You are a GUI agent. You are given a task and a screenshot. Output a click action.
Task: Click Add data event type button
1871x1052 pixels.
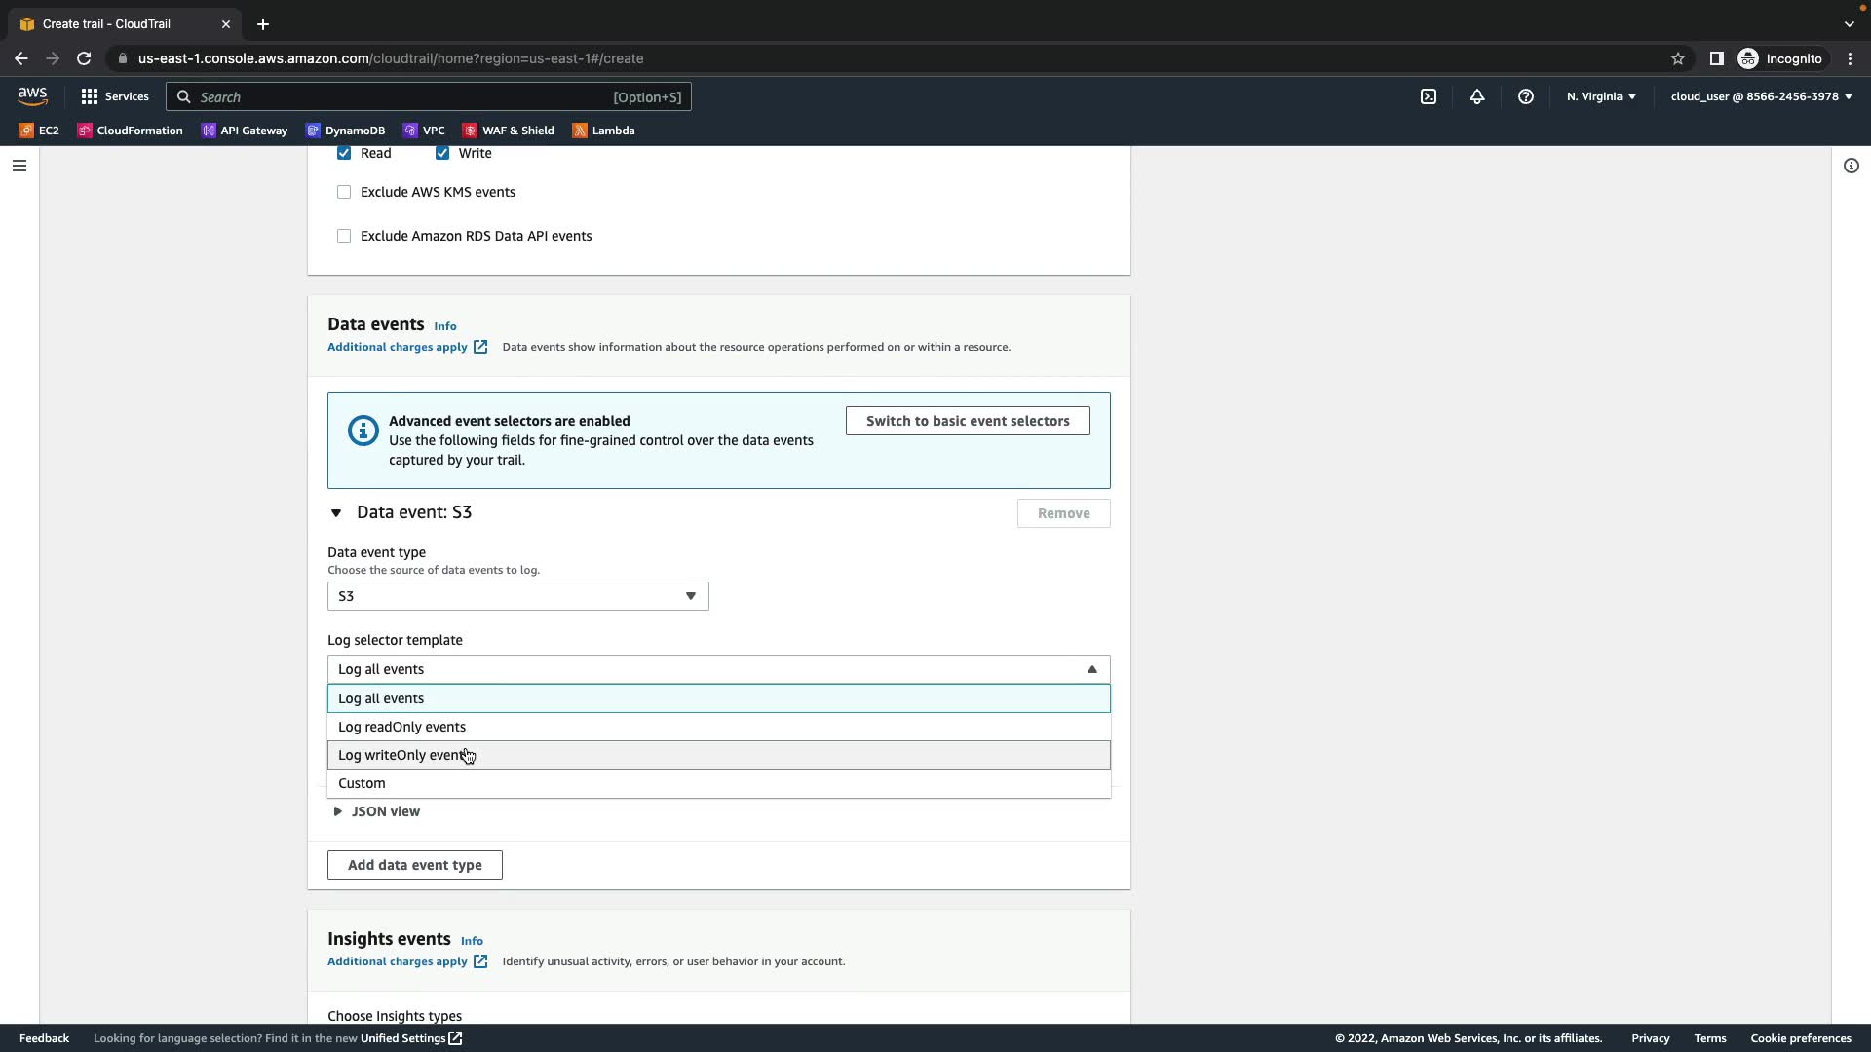pyautogui.click(x=414, y=865)
